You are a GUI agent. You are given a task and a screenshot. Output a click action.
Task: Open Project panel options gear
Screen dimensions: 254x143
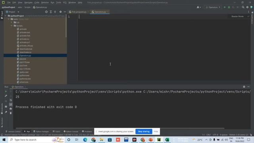click(x=60, y=12)
